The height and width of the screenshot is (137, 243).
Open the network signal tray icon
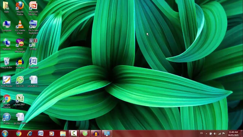click(219, 134)
